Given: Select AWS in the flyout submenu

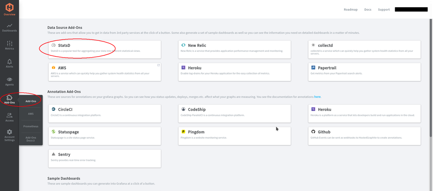Looking at the screenshot, I should [x=31, y=114].
